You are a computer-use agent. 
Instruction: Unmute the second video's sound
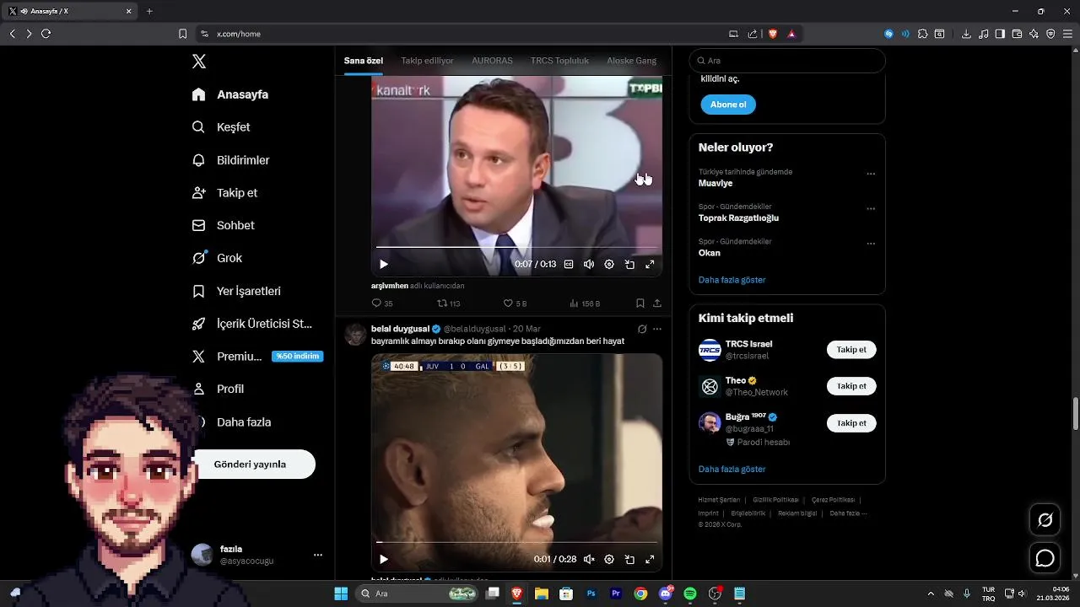(589, 559)
